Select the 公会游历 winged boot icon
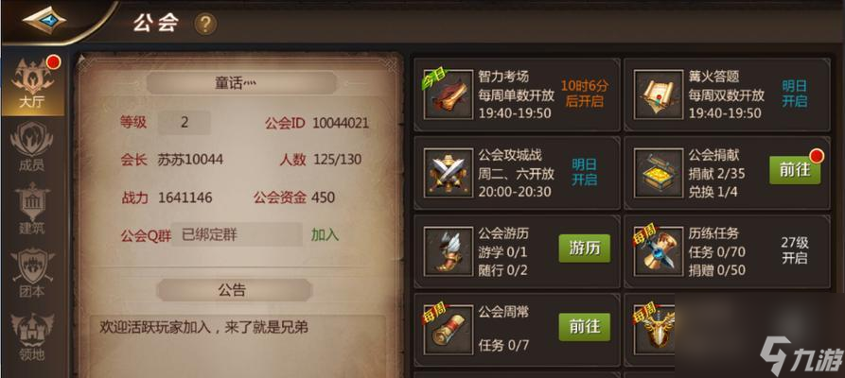 pos(448,251)
